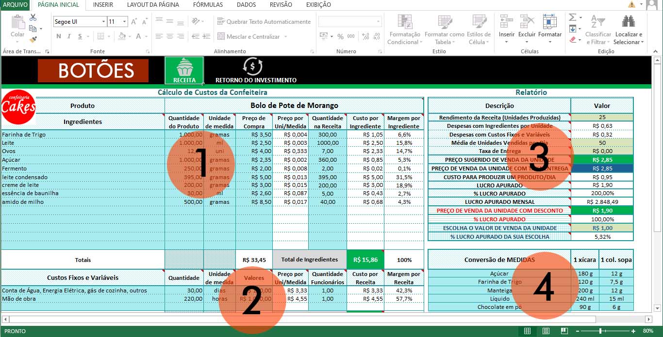663x337 pixels.
Task: Open Estilos de Célula dropdown
Action: [479, 29]
